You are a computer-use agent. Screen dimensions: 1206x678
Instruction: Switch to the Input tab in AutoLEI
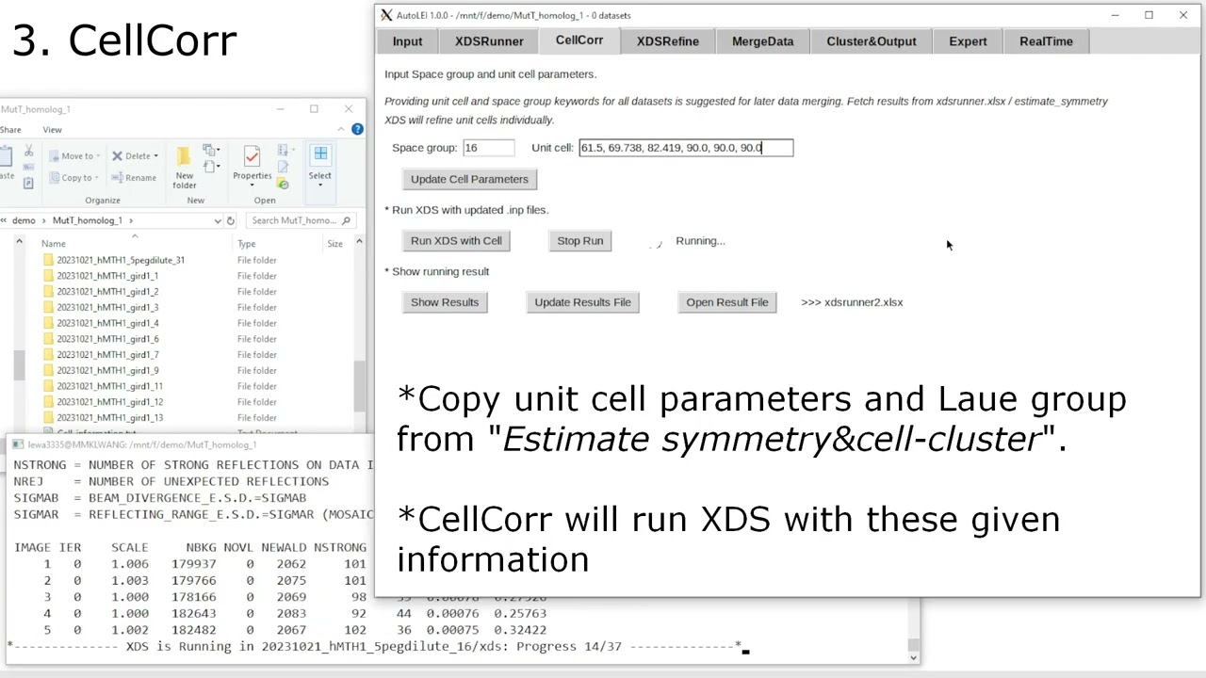407,41
